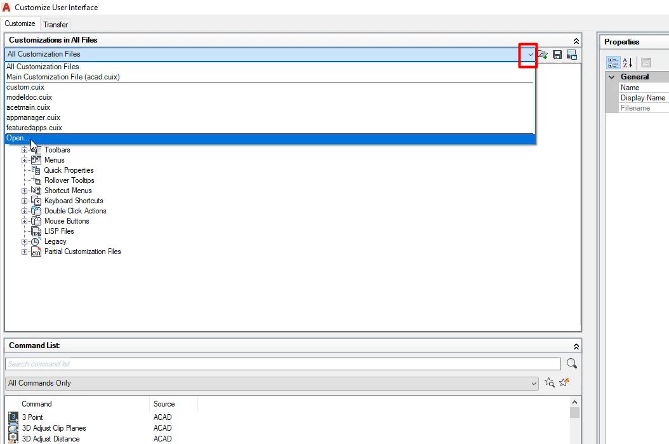Click the find command star icon

click(550, 382)
